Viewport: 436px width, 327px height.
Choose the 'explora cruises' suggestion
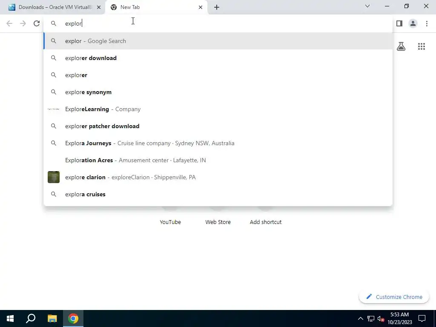click(218, 194)
